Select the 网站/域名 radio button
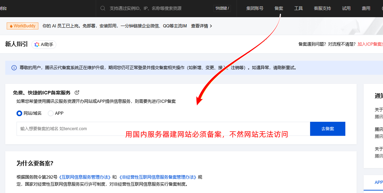 (19, 113)
